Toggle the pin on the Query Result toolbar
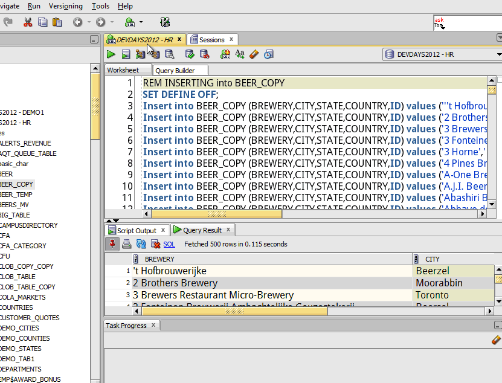Image resolution: width=502 pixels, height=383 pixels. point(112,244)
